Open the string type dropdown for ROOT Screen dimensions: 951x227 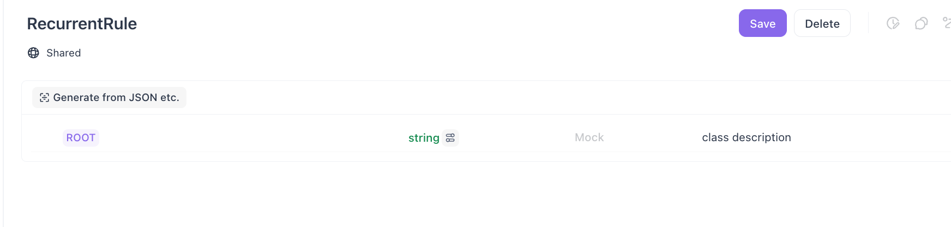click(424, 138)
